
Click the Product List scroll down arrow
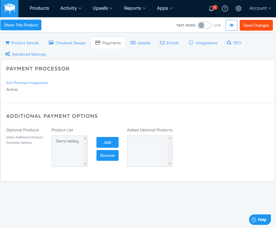pyautogui.click(x=85, y=164)
